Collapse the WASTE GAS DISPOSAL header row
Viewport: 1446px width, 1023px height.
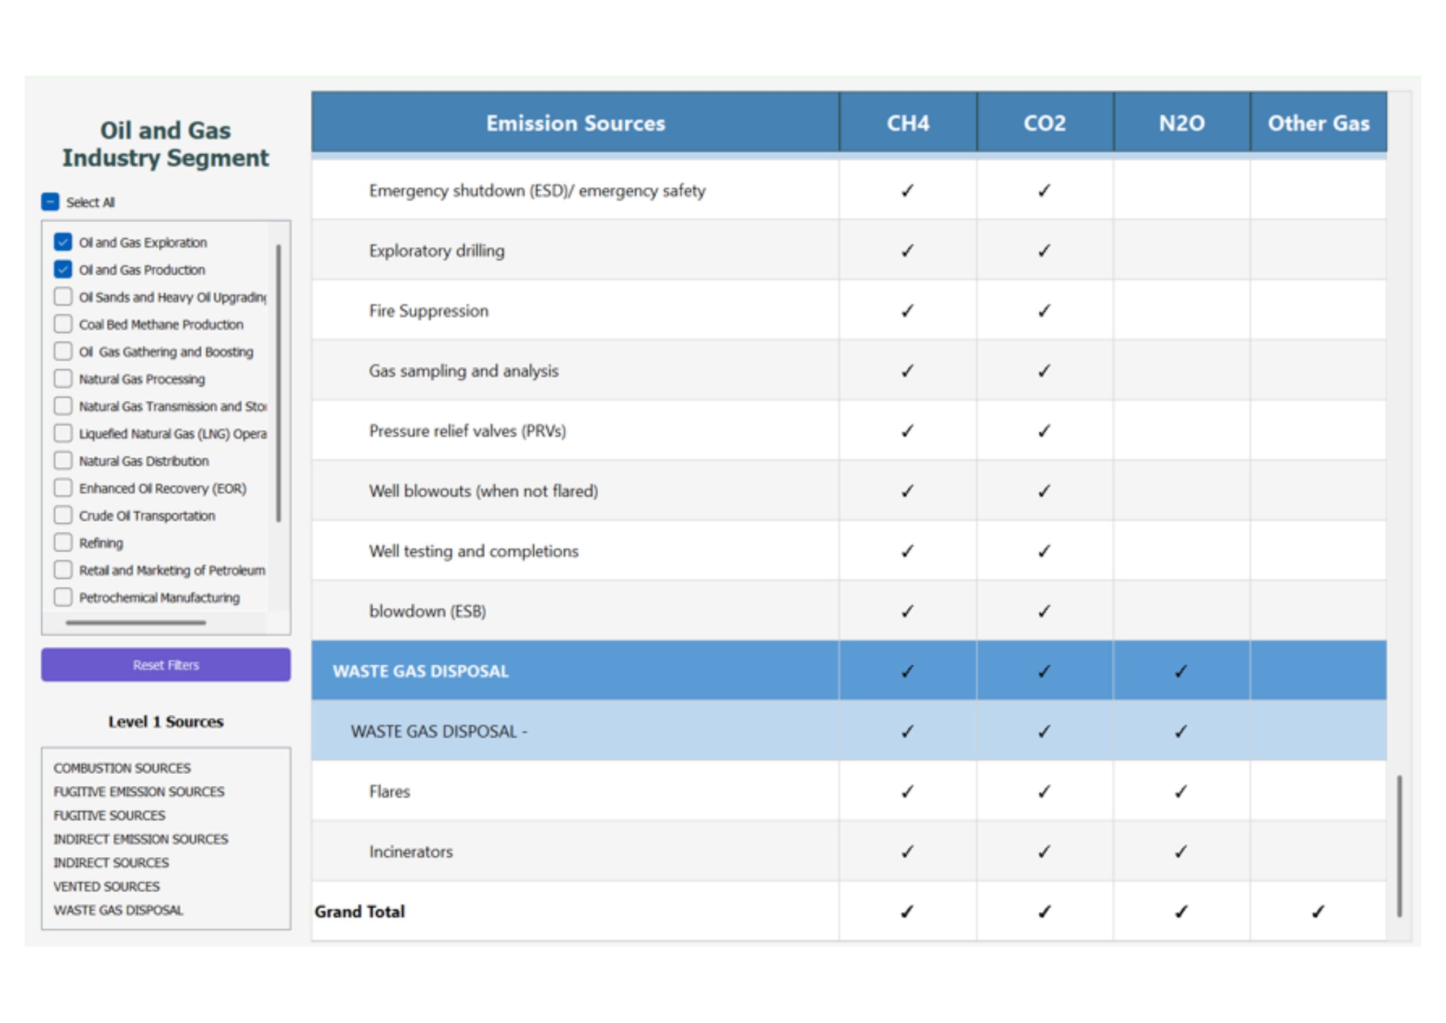421,671
